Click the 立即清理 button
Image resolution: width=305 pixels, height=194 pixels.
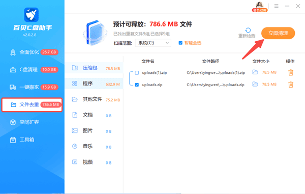coord(278,33)
